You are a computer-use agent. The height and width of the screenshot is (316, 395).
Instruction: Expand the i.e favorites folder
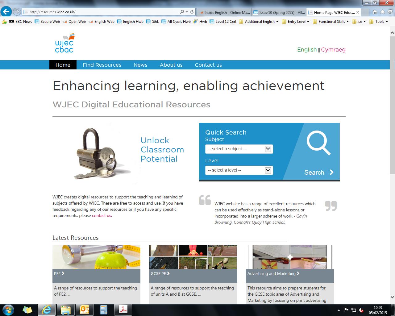click(x=359, y=22)
